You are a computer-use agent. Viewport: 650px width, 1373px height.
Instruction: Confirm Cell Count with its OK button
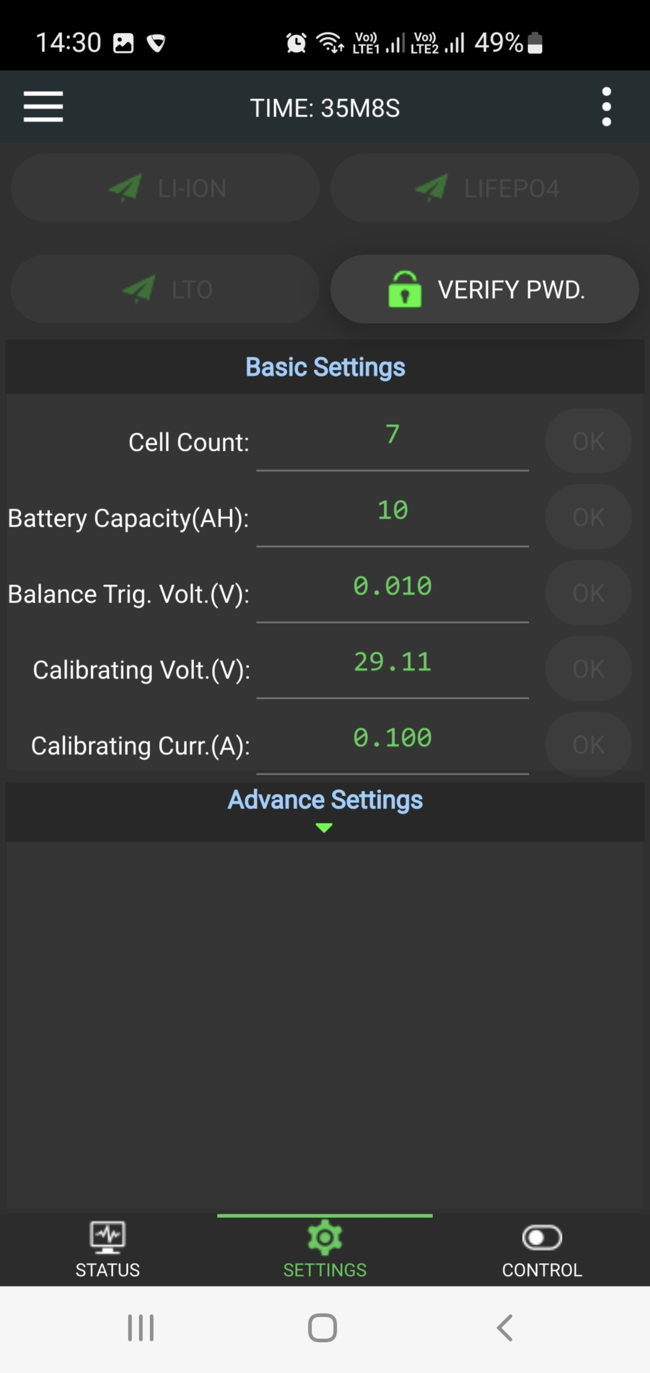(x=588, y=441)
